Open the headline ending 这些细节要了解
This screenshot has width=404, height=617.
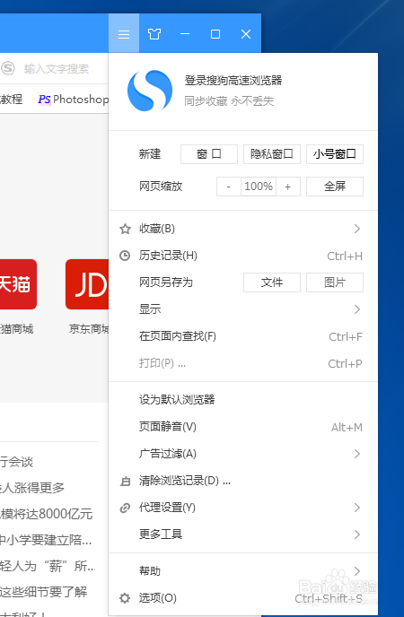pyautogui.click(x=43, y=591)
